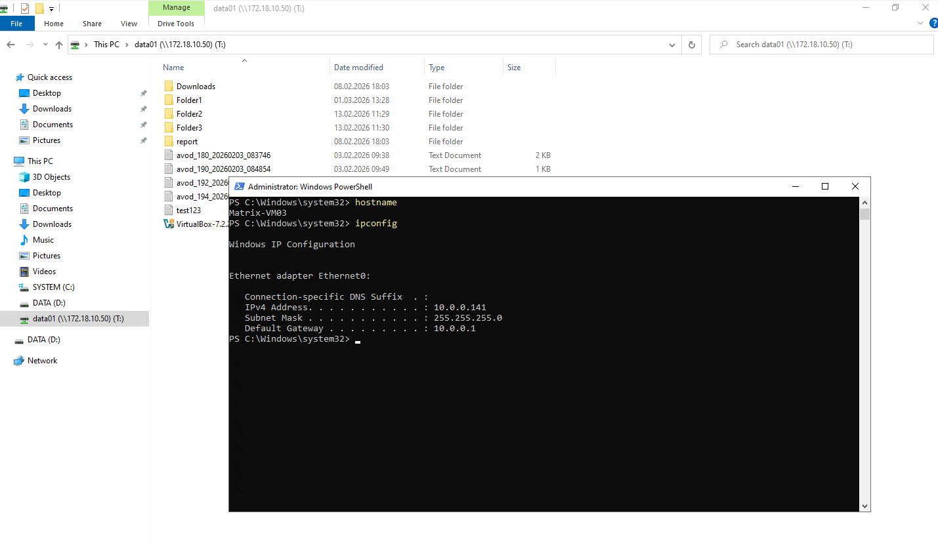
Task: Select the 3D Objects icon in sidebar
Action: pos(24,177)
